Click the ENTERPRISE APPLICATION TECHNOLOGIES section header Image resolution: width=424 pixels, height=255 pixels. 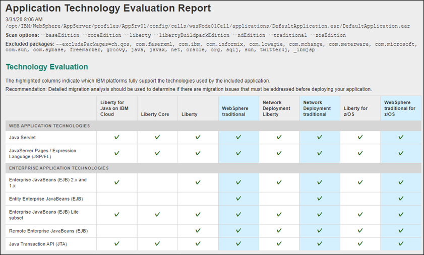58,168
